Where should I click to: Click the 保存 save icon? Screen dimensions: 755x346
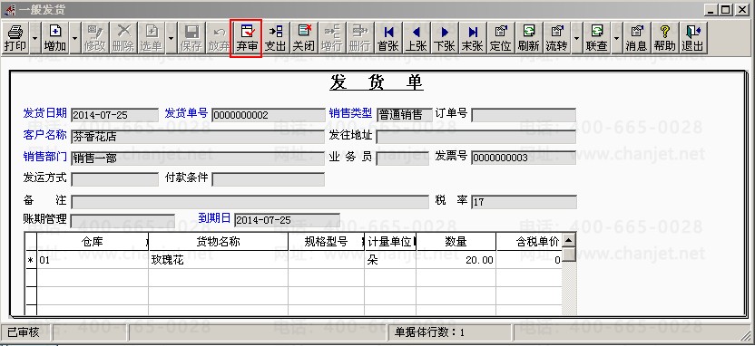point(191,37)
